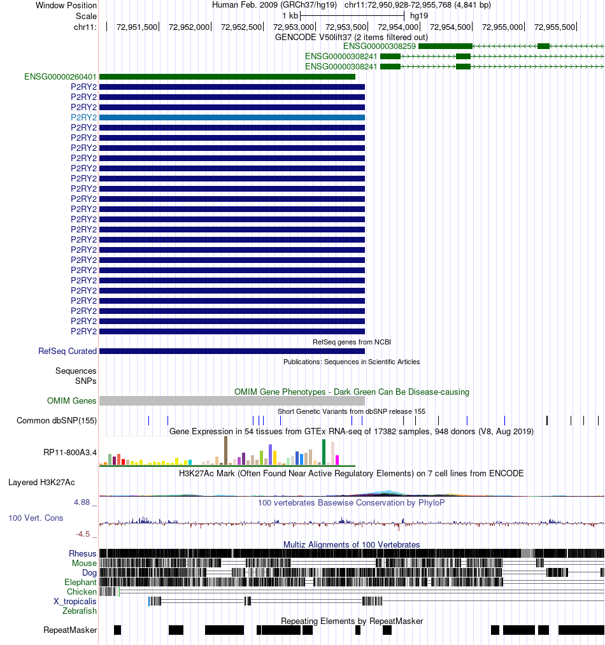This screenshot has height=645, width=605.
Task: Click the large exon block of ENSG00000308259
Action: 445,46
